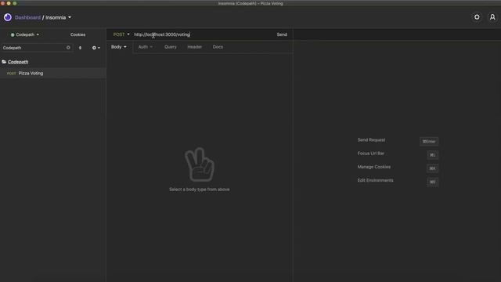Open the sort order button in sidebar
The height and width of the screenshot is (282, 501).
80,48
